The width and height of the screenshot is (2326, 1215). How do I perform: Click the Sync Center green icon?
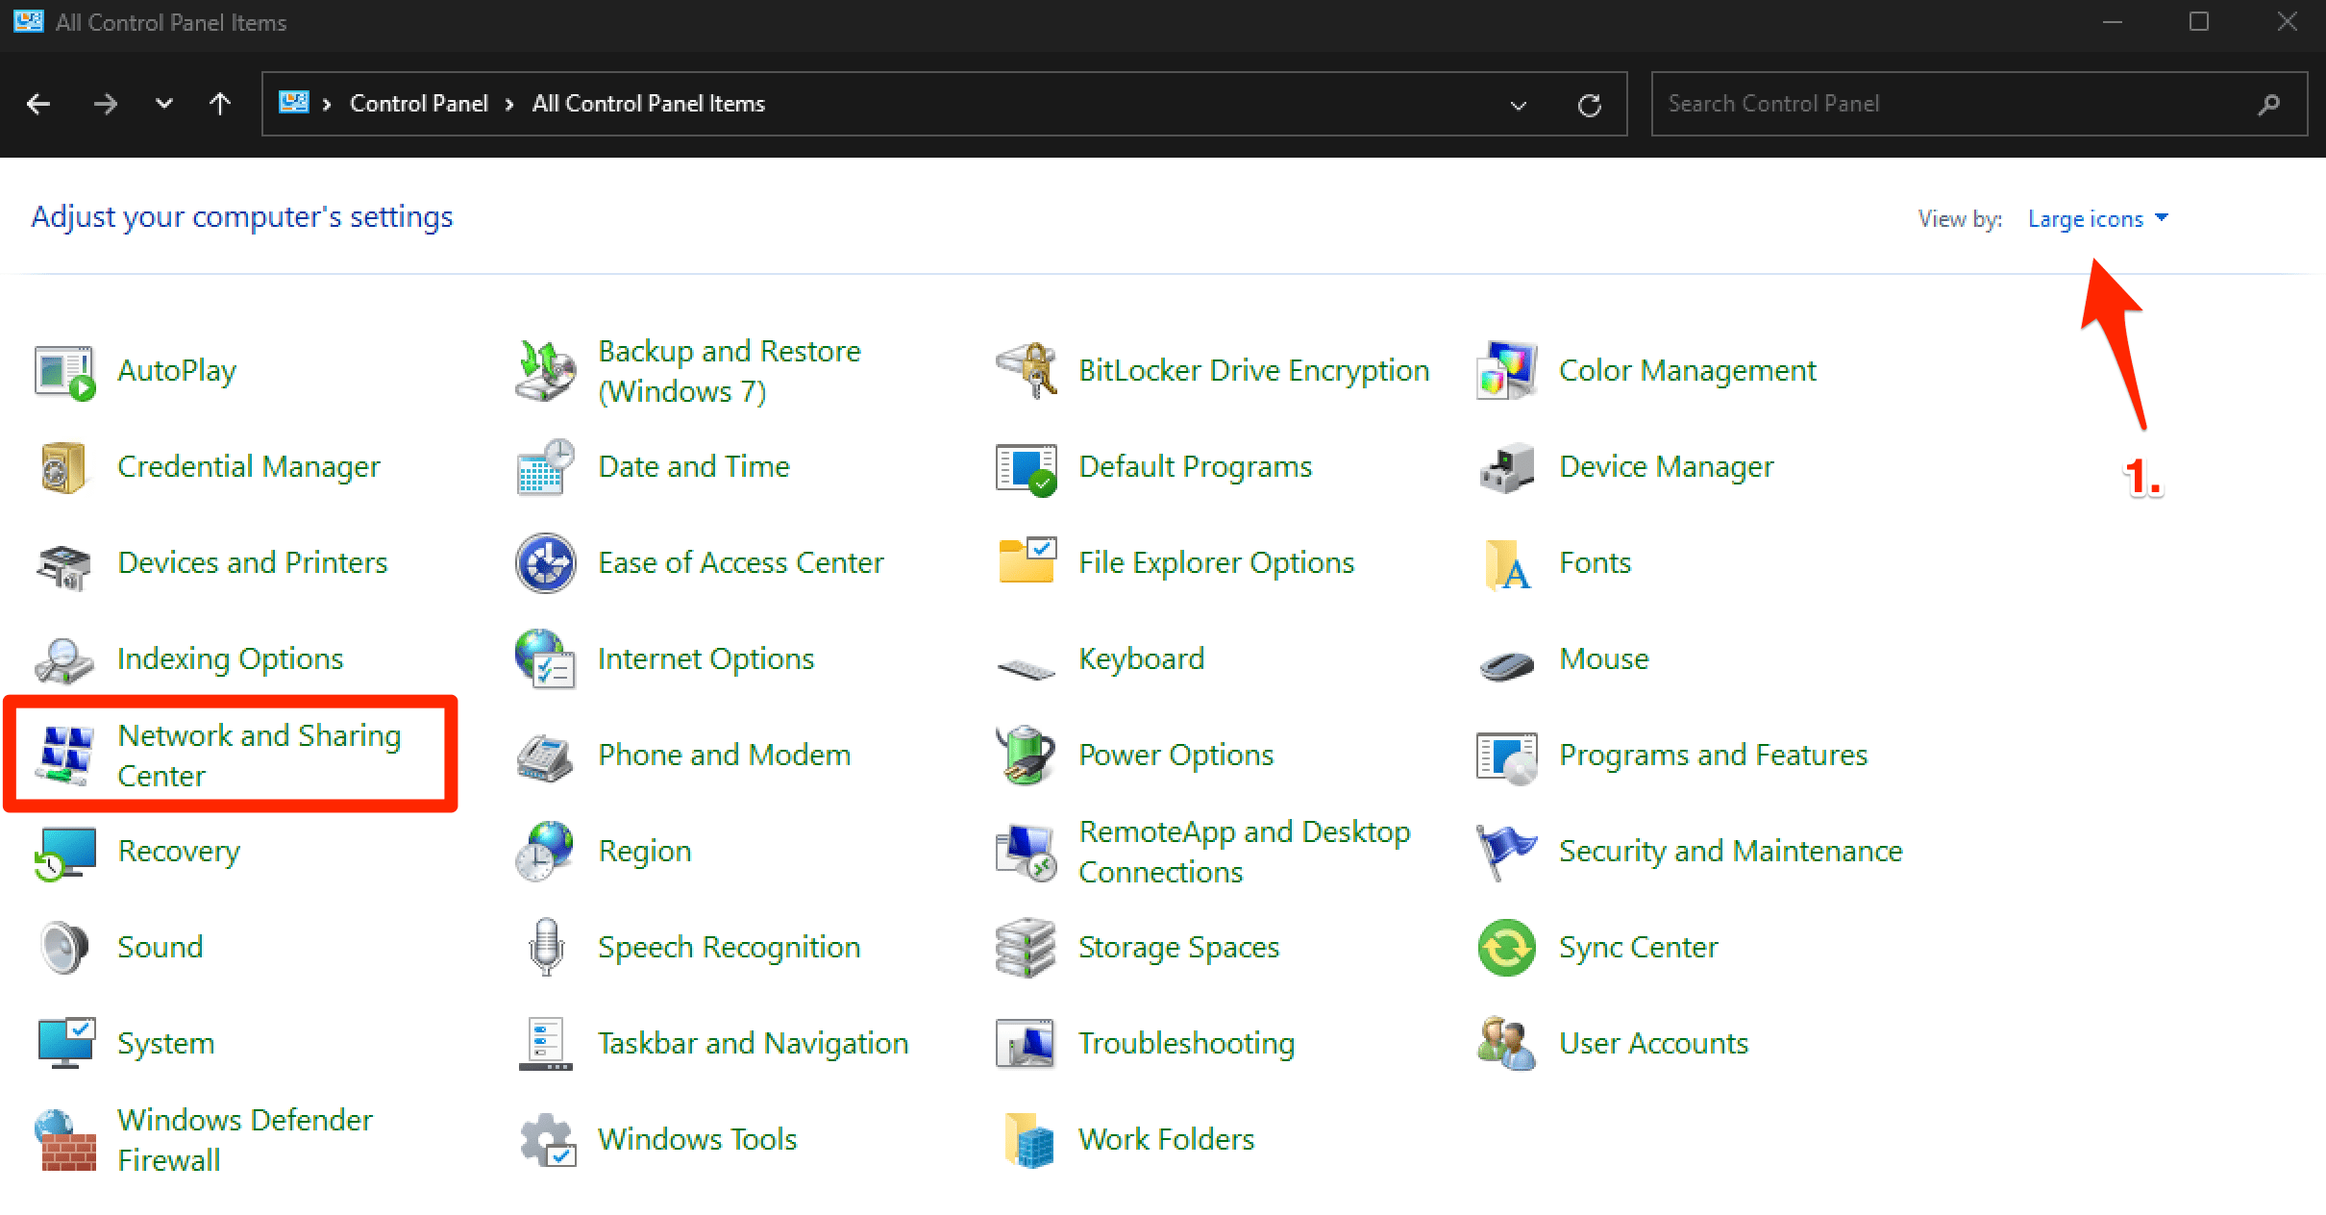point(1507,948)
